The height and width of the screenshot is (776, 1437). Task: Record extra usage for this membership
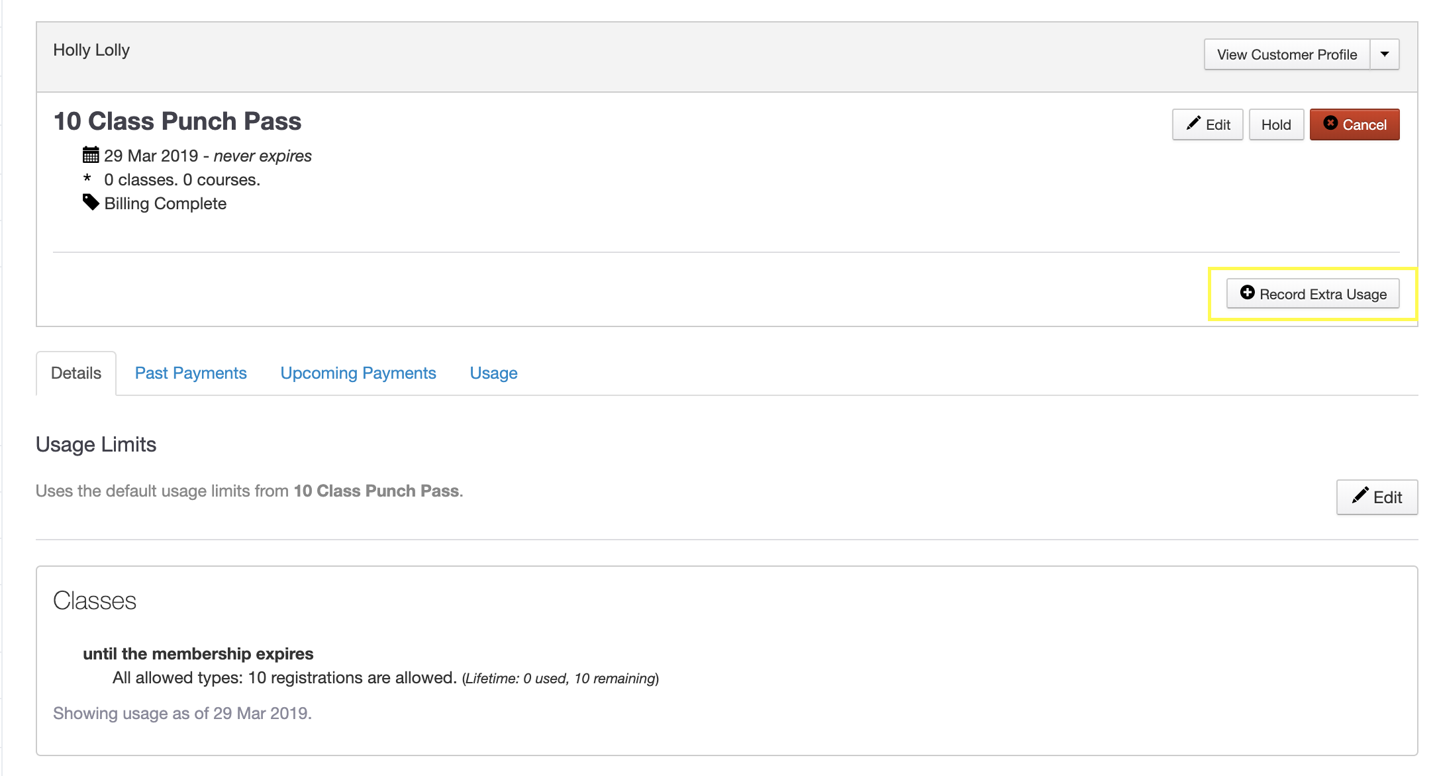1313,294
